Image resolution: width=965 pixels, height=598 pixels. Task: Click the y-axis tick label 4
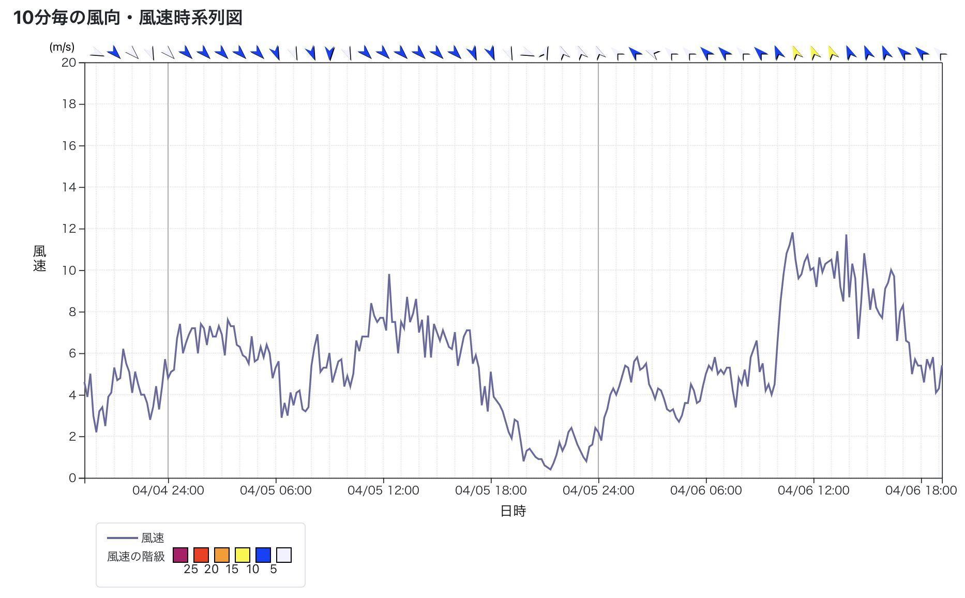pyautogui.click(x=72, y=395)
